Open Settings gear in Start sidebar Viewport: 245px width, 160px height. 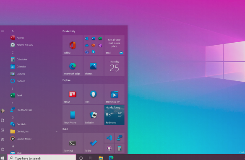click(x=3, y=139)
